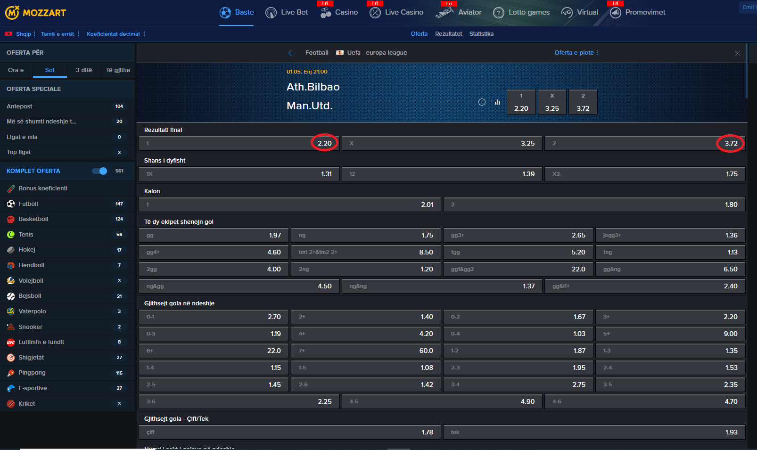Select the Bejsboll icon
Screen dimensions: 757x450
coord(11,296)
